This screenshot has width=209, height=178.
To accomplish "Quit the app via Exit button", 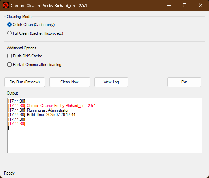I will (x=184, y=82).
